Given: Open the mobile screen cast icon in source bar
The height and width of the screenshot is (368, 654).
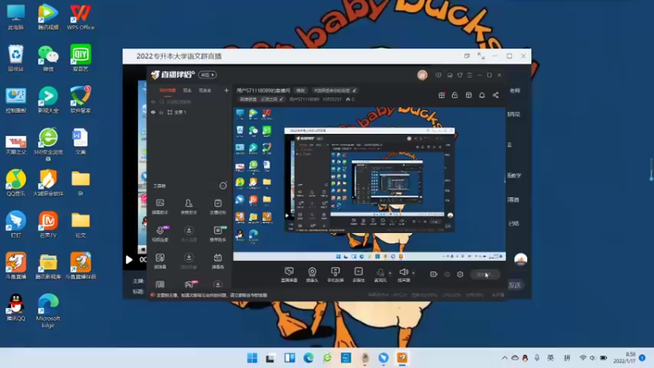Looking at the screenshot, I should [335, 274].
